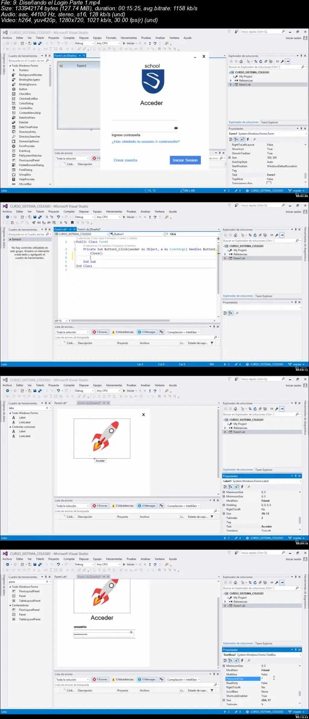Pick the HScrollBar toolbox icon
This screenshot has height=719, width=309.
[x=14, y=184]
